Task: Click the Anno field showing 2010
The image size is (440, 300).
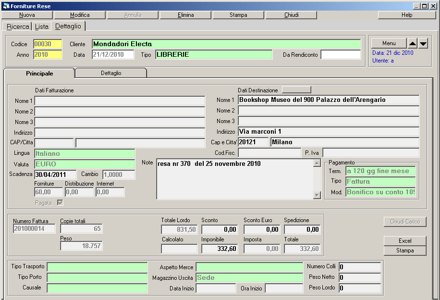Action: pos(48,55)
